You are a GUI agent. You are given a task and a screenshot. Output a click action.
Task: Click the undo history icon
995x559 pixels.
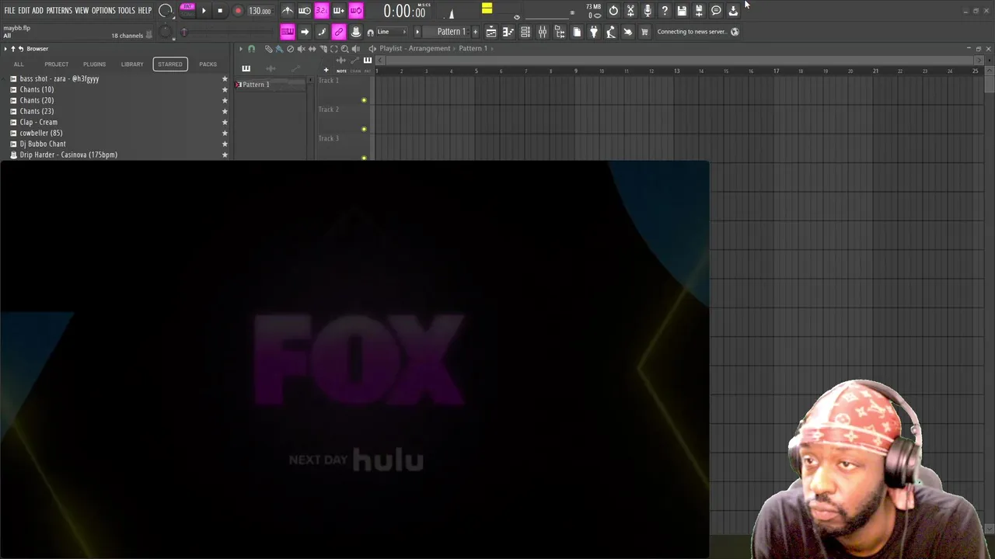(613, 10)
